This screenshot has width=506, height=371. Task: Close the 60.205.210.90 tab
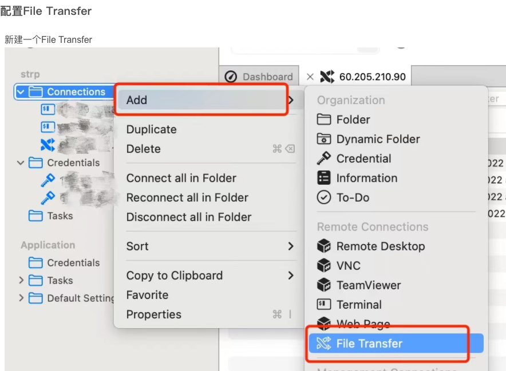coord(310,77)
